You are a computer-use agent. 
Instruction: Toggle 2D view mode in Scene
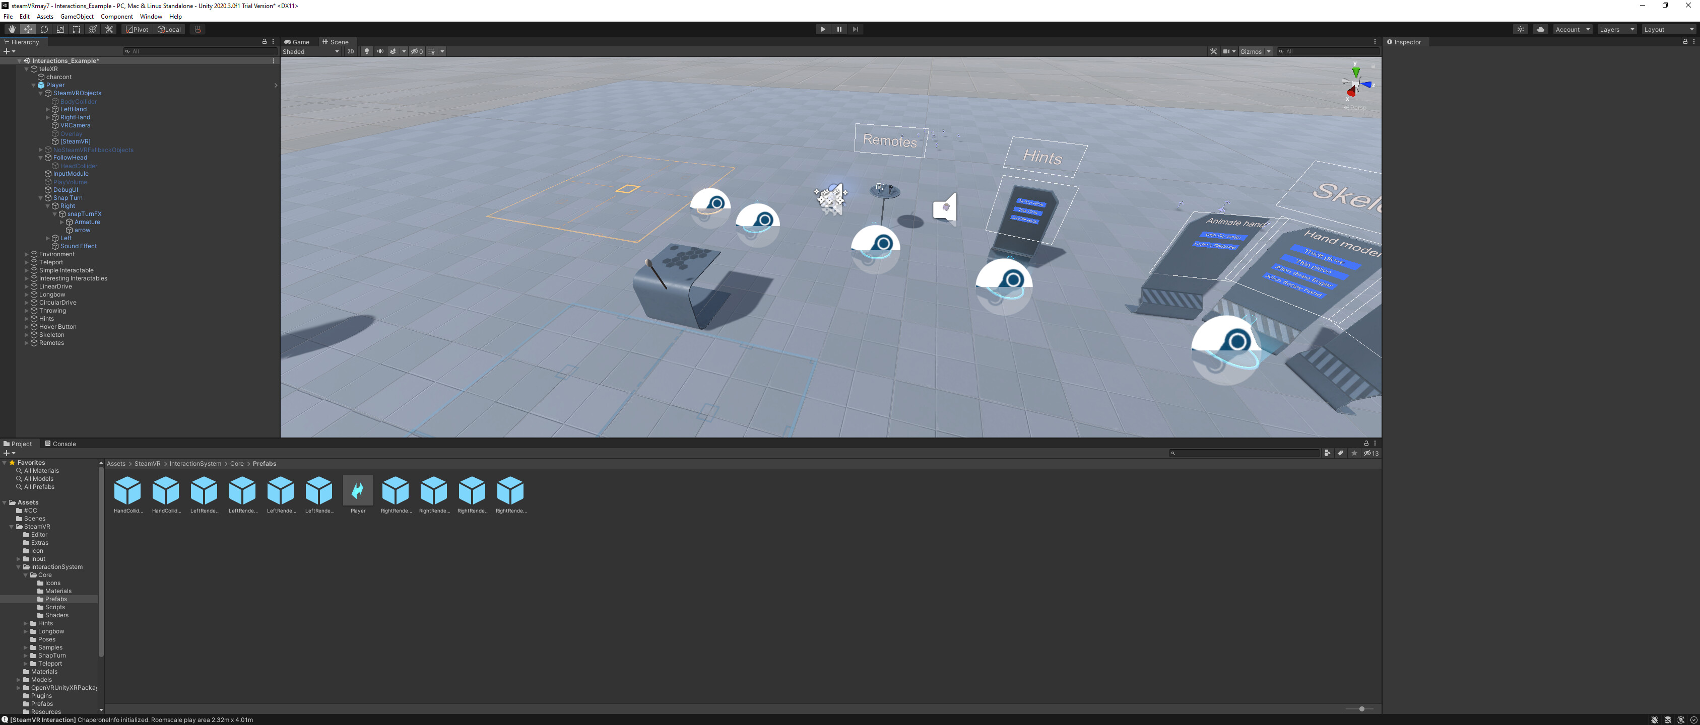click(x=350, y=51)
